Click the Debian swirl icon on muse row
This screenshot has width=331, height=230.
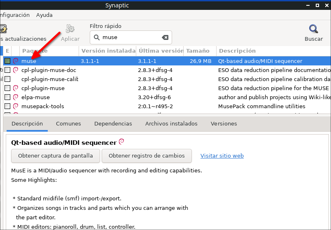[16, 61]
